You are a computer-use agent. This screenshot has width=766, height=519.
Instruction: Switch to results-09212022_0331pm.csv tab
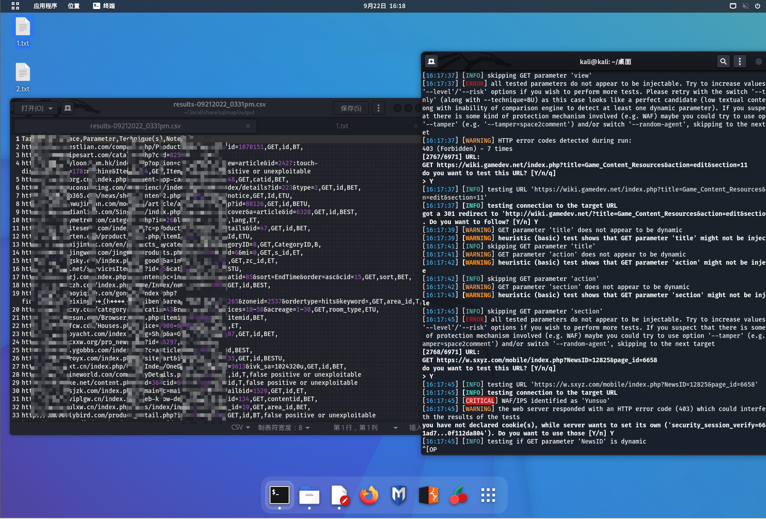coord(135,126)
